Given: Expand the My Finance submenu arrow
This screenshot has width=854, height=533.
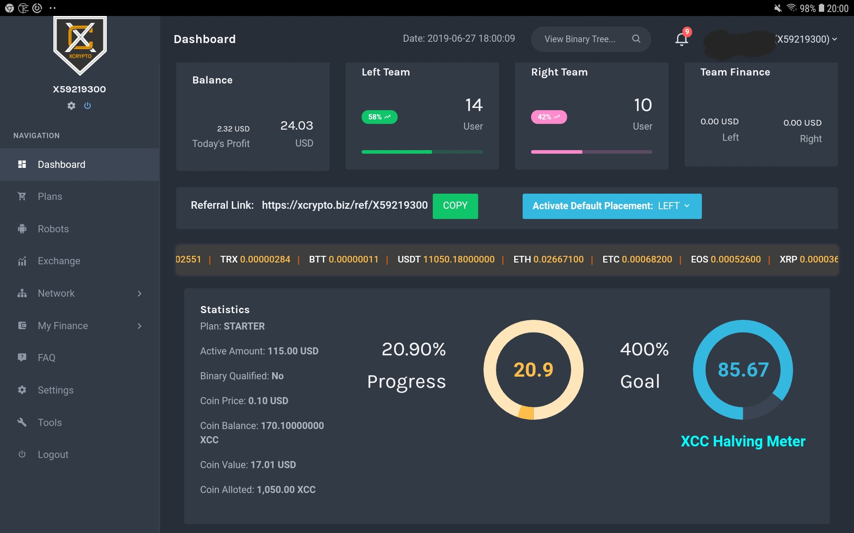Looking at the screenshot, I should (x=139, y=326).
